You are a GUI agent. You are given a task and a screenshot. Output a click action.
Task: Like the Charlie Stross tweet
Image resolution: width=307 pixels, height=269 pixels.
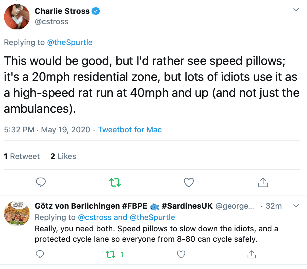tap(189, 182)
